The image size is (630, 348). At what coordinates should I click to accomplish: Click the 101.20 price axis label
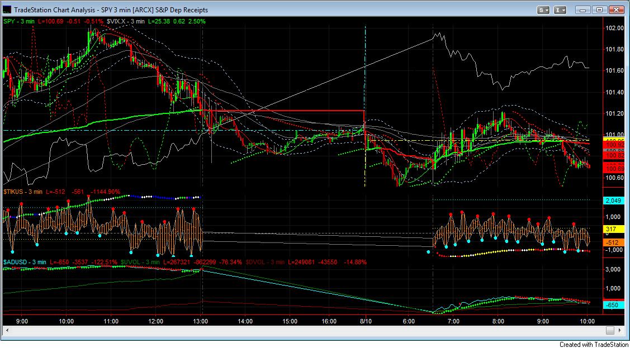click(x=615, y=113)
